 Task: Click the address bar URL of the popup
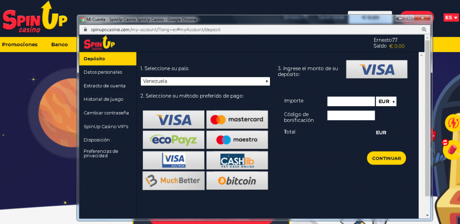pos(155,30)
